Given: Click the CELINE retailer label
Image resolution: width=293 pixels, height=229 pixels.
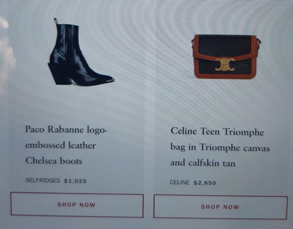Looking at the screenshot, I should (x=180, y=182).
